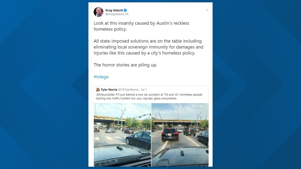The image size is (301, 169).
Task: Click Greg Abbott's profile avatar
Action: tap(98, 12)
